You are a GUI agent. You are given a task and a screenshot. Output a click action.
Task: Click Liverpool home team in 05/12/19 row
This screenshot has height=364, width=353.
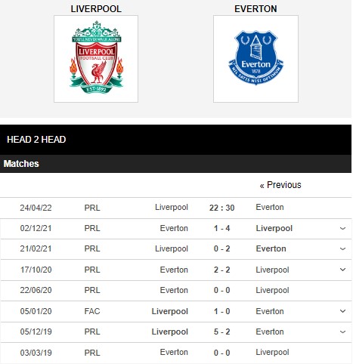coord(170,332)
